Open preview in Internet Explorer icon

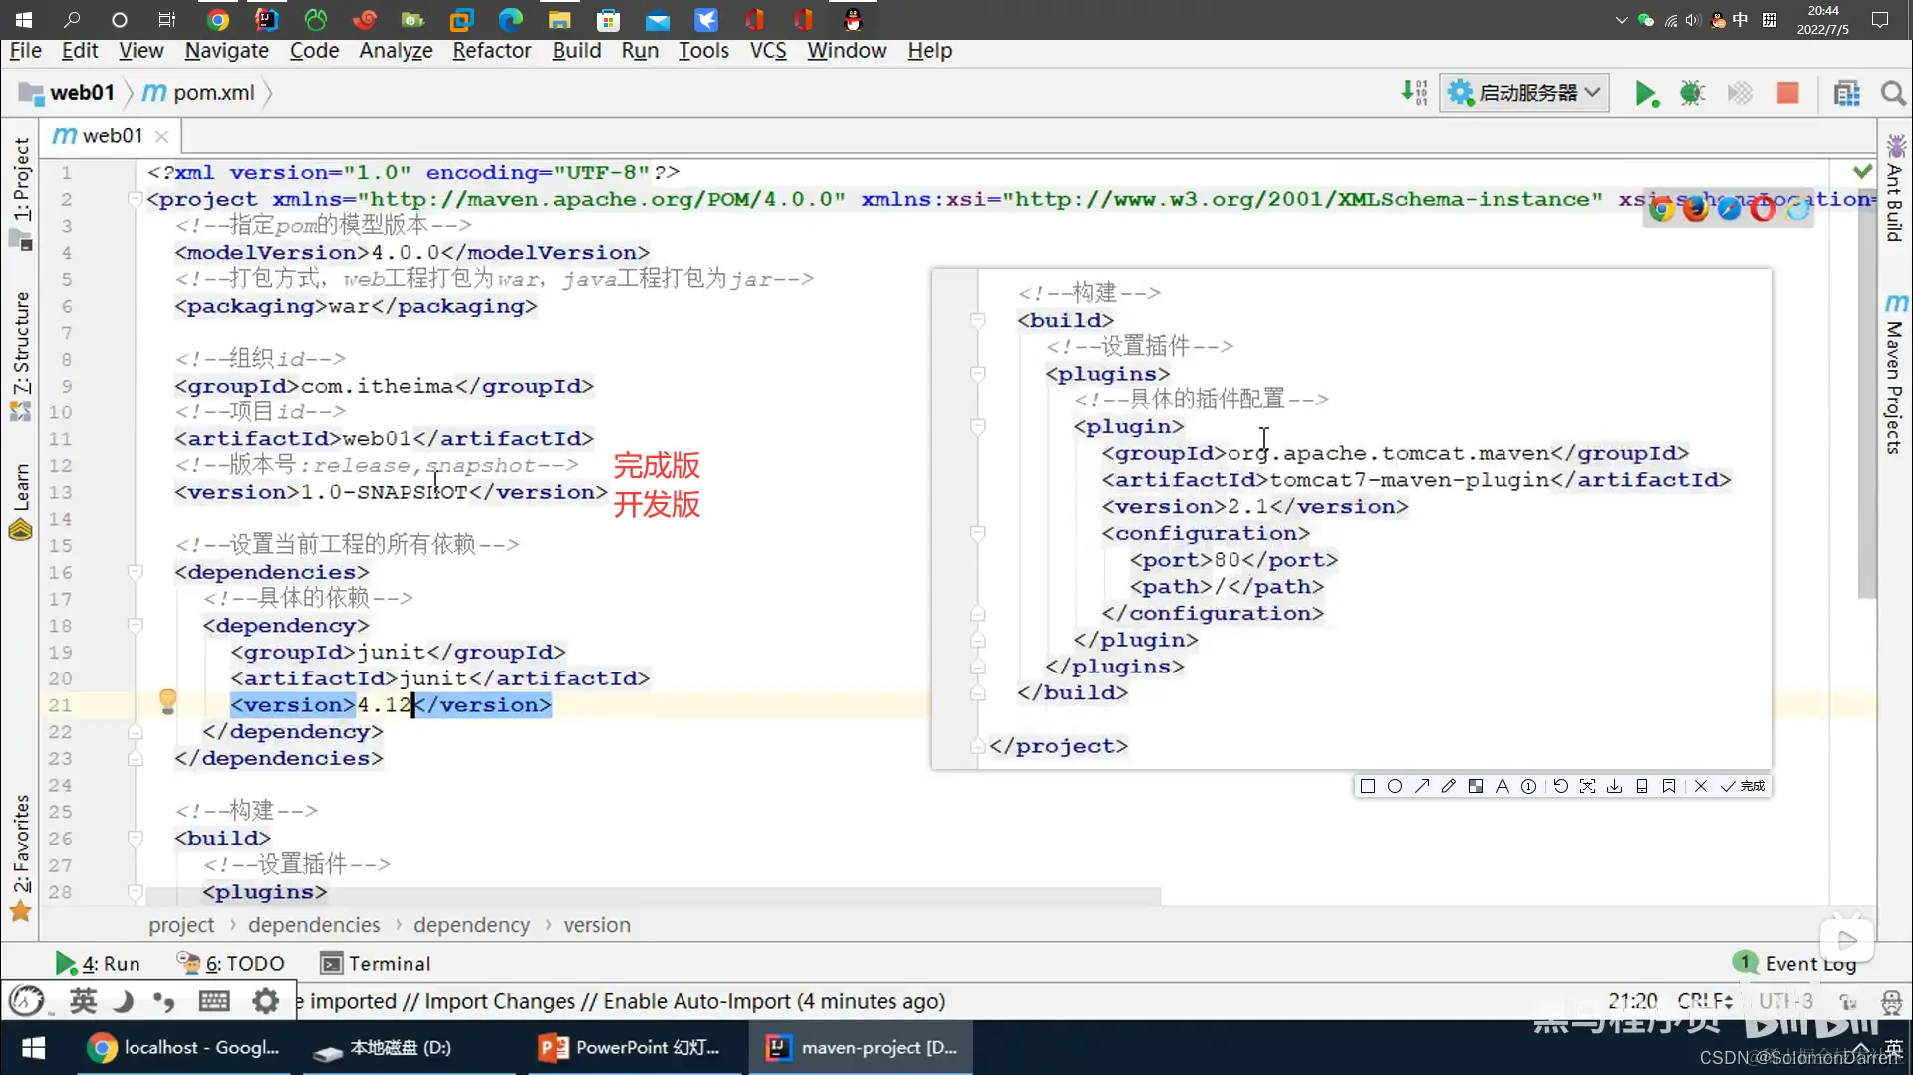(1797, 209)
